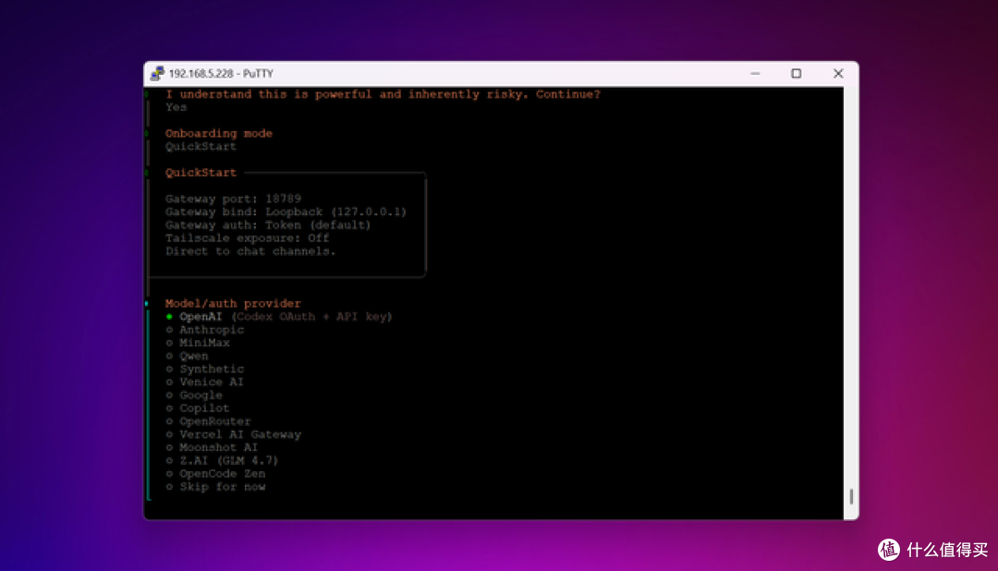The width and height of the screenshot is (998, 571).
Task: Choose MiniMax as model provider
Action: [198, 343]
